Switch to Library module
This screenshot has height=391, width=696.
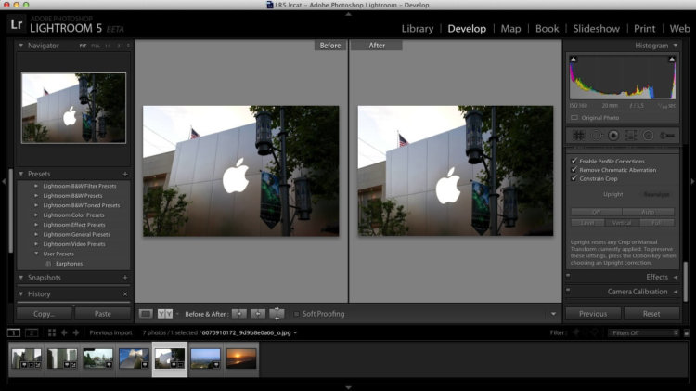point(418,29)
